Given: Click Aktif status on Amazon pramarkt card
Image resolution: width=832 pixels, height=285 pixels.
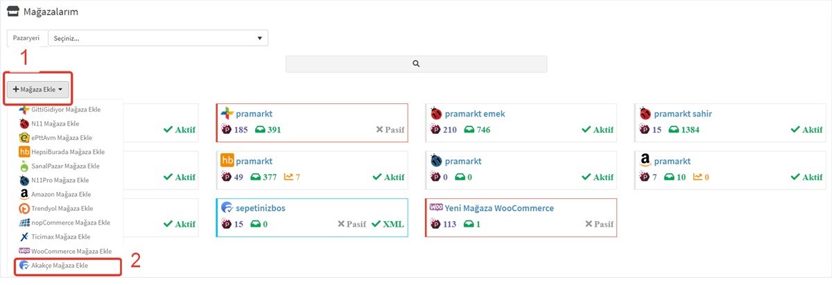Looking at the screenshot, I should (x=807, y=177).
